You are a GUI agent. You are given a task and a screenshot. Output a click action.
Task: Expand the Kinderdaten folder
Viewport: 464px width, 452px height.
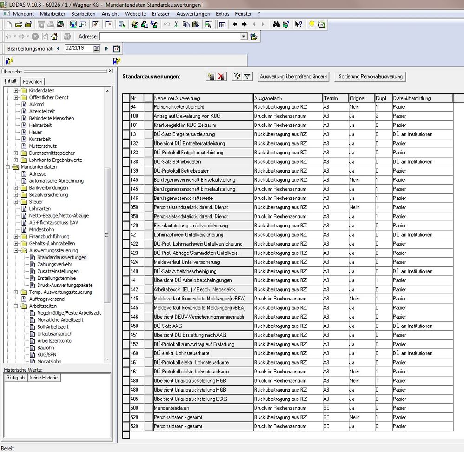(x=16, y=90)
